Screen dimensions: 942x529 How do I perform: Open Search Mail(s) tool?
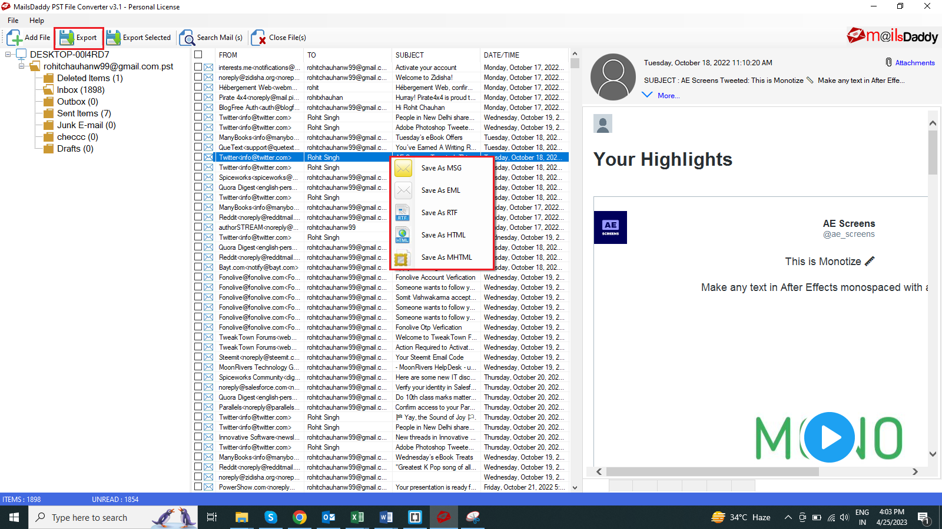pos(211,38)
